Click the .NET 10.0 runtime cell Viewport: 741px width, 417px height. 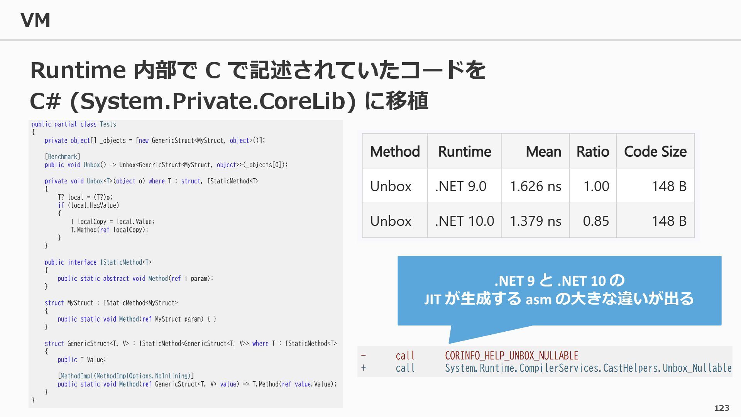[x=464, y=221]
